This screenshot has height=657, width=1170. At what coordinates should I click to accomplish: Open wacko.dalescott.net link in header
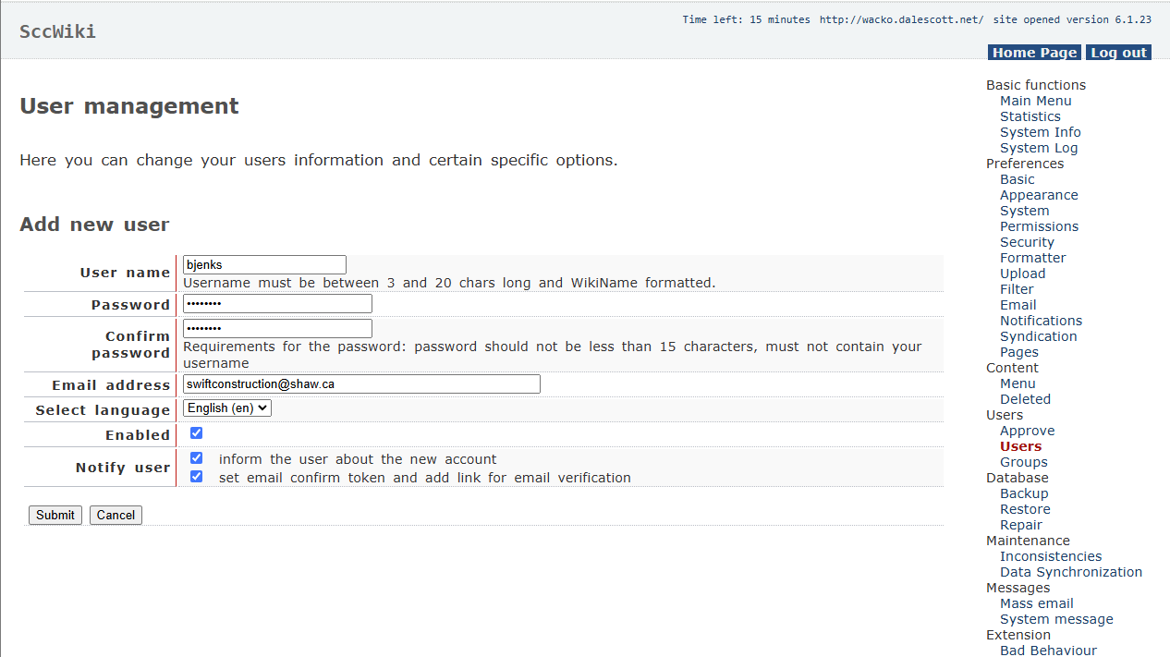pyautogui.click(x=901, y=19)
